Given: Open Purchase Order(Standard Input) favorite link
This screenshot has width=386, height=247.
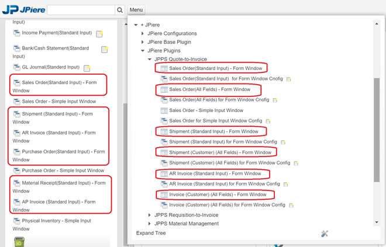Looking at the screenshot, I should [x=58, y=155].
